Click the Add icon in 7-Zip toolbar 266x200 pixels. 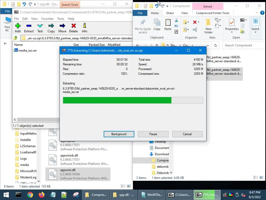[x=18, y=26]
